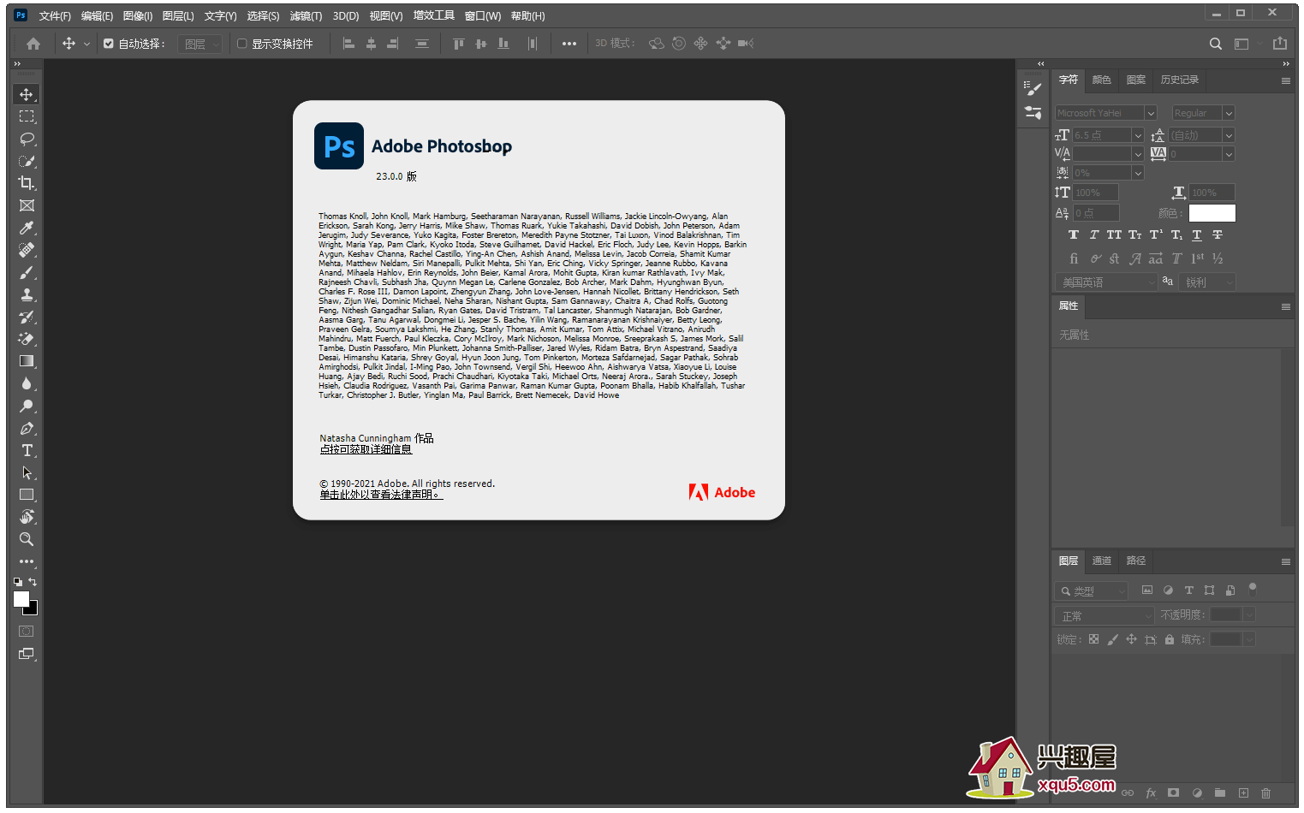Select the Eyedropper tool
This screenshot has width=1304, height=813.
coord(27,228)
